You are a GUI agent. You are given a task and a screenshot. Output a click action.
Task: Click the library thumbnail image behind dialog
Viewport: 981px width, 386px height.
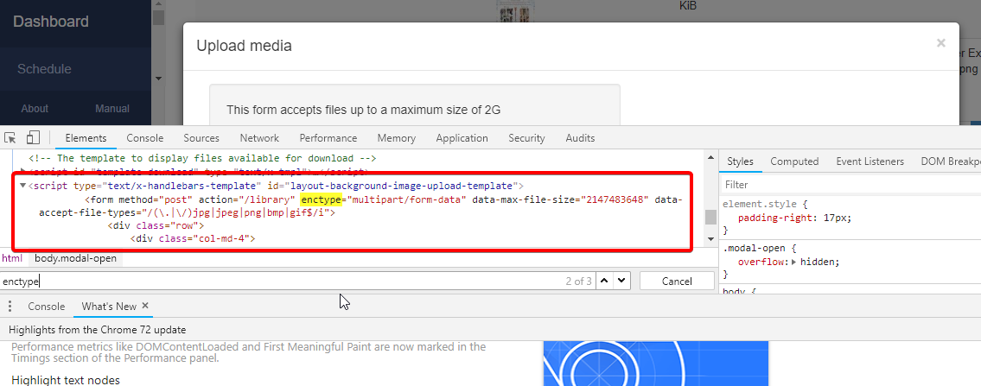tap(515, 10)
